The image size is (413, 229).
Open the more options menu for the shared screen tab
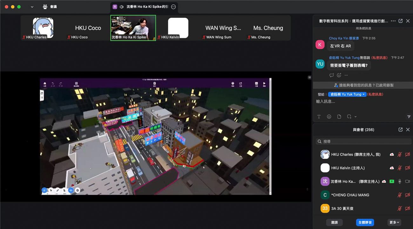173,7
